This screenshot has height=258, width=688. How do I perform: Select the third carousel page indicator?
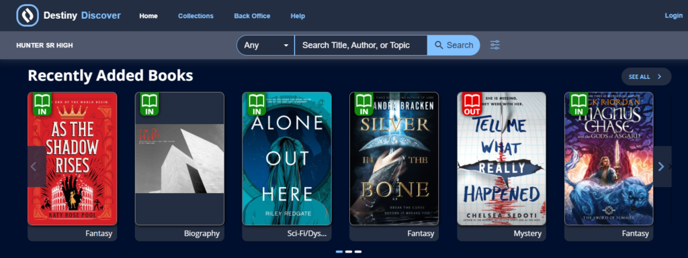358,252
